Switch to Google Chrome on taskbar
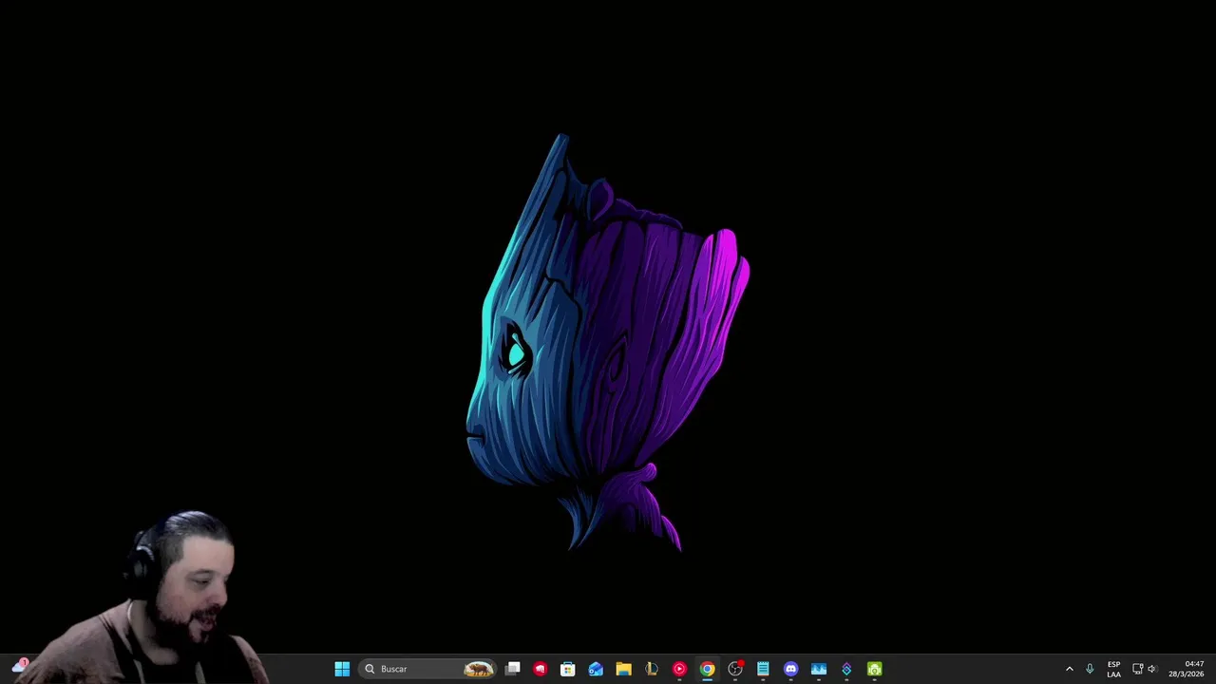 707,669
